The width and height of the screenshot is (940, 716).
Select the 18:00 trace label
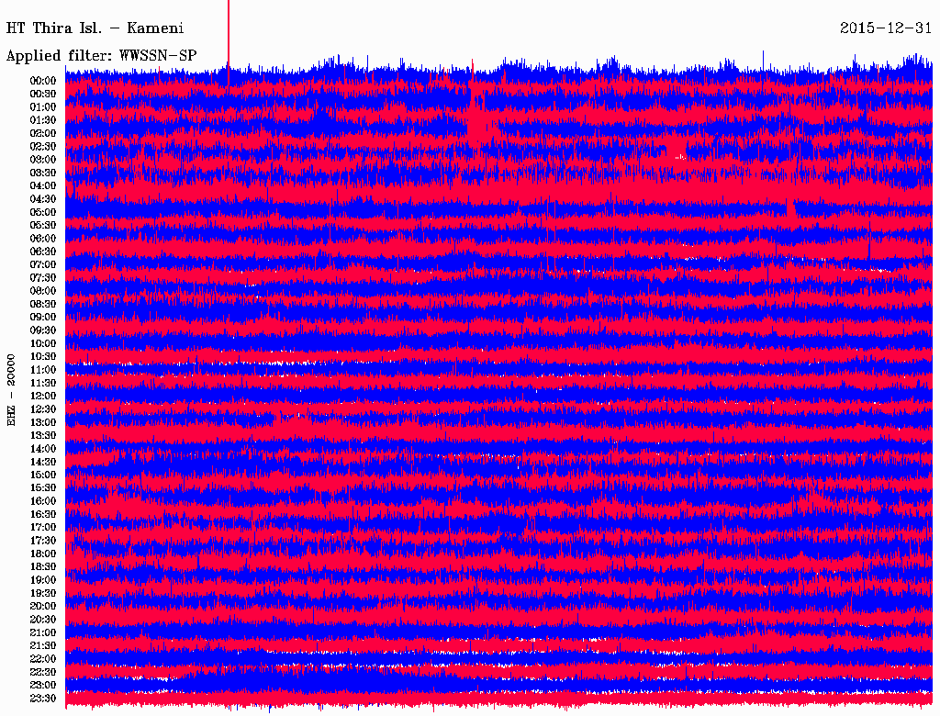[43, 554]
